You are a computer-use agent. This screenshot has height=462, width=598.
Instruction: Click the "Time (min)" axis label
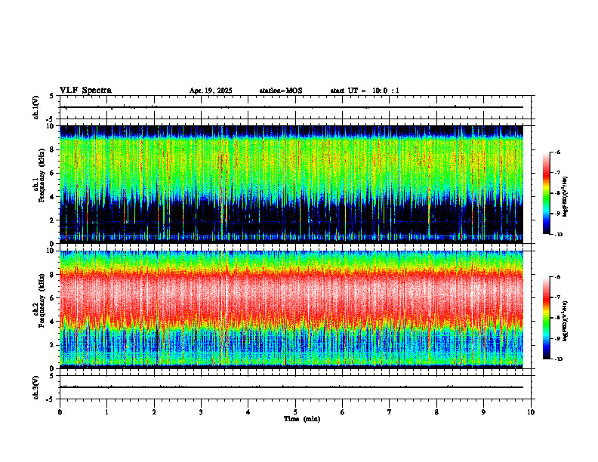[x=302, y=419]
